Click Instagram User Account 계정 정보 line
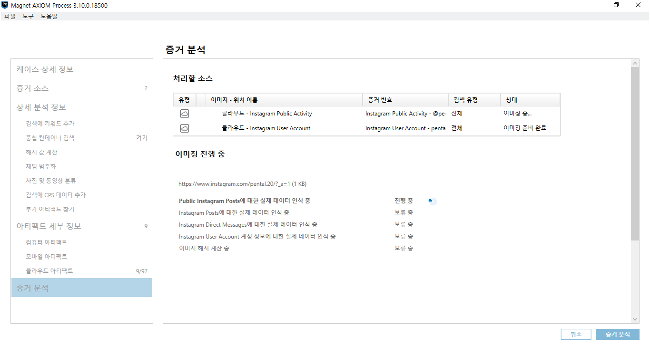This screenshot has width=650, height=346. [257, 236]
